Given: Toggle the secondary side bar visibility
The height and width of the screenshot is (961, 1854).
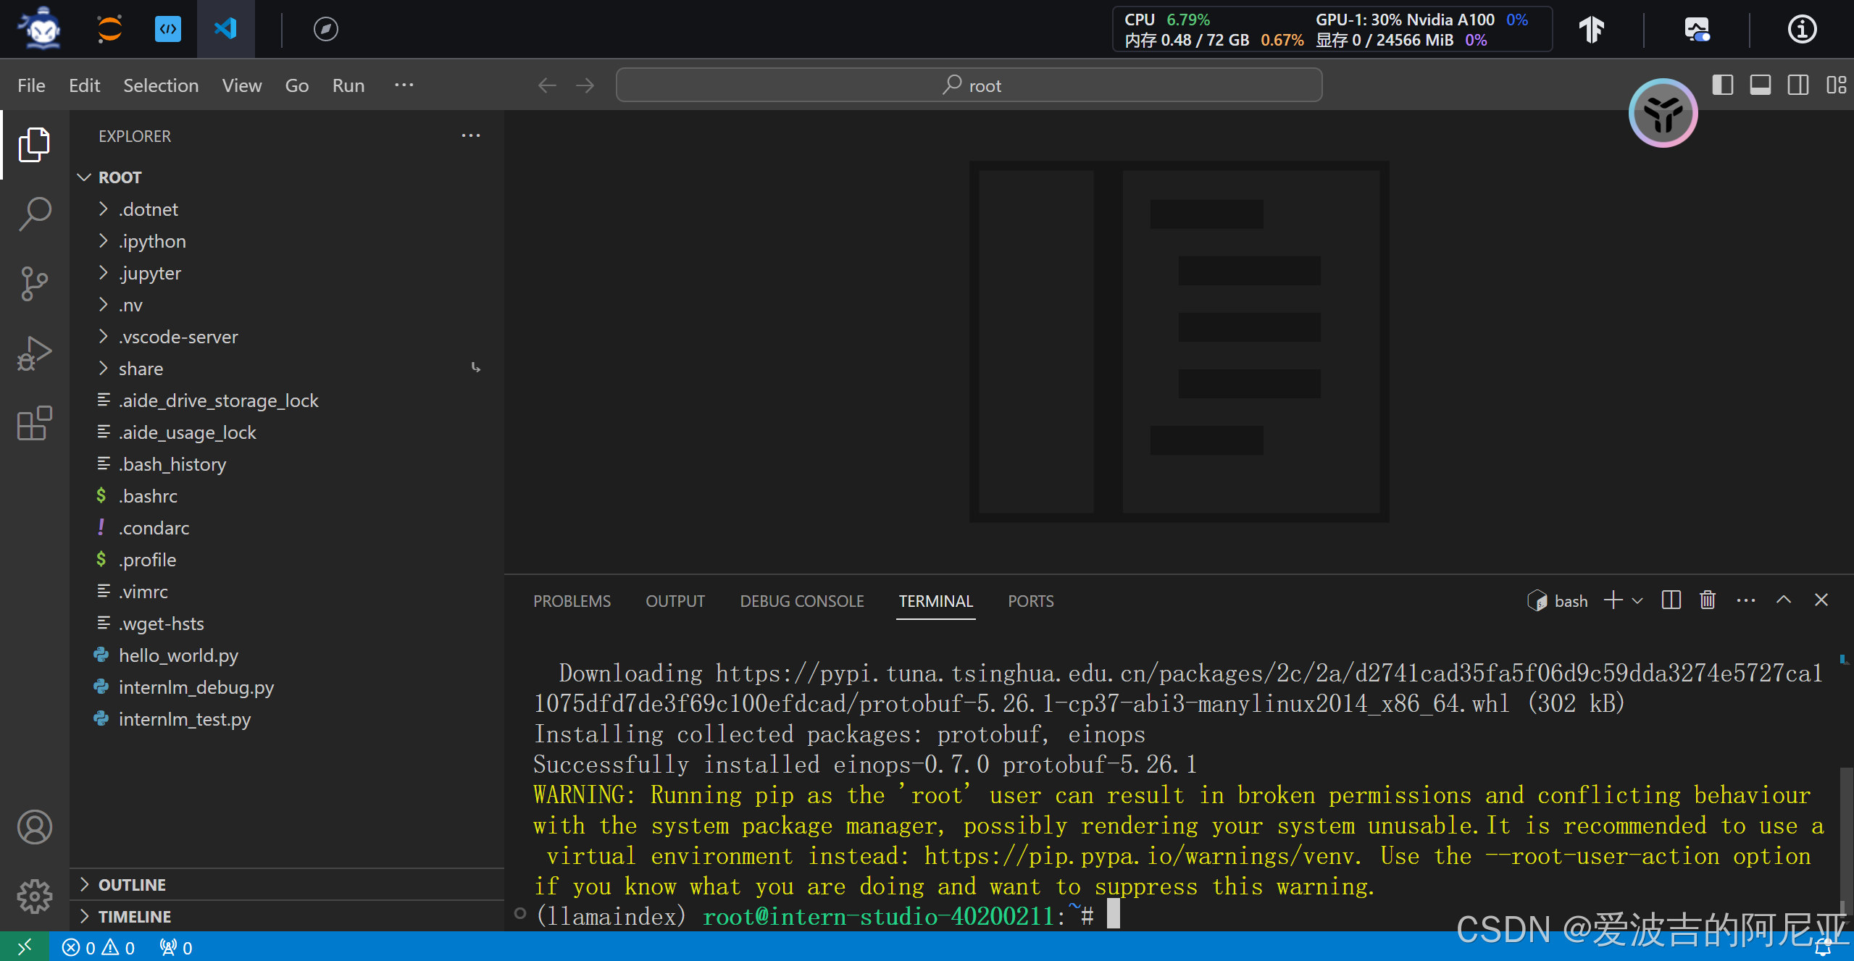Looking at the screenshot, I should 1797,85.
